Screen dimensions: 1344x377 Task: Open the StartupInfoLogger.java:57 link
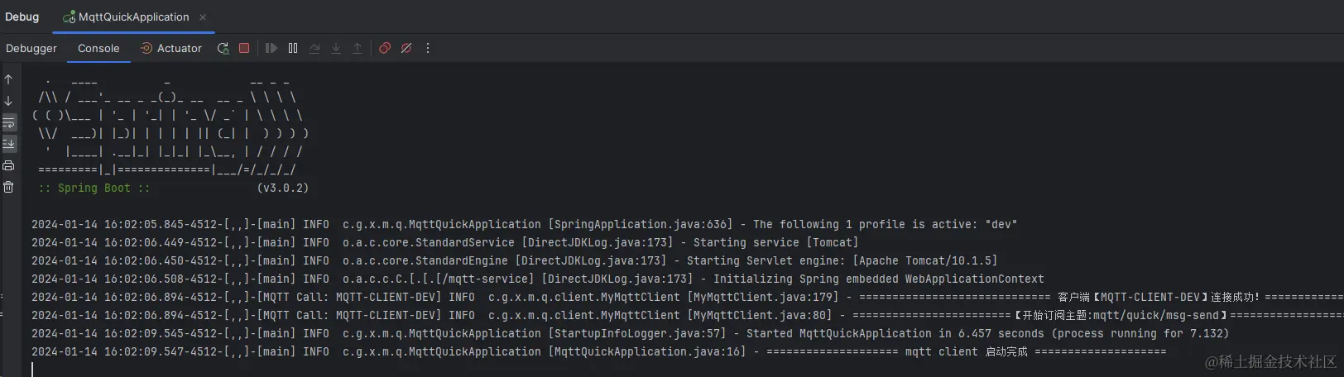click(640, 333)
